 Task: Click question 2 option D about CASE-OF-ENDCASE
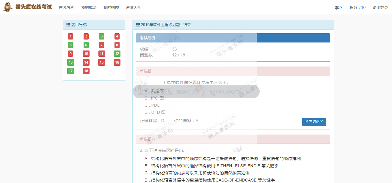pos(210,180)
